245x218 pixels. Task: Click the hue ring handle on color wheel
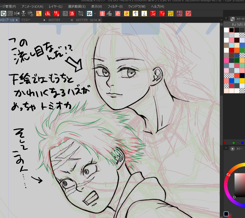click(228, 175)
